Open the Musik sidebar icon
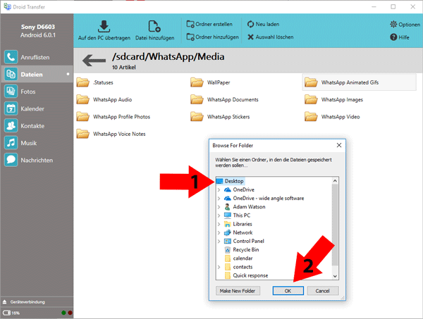This screenshot has height=319, width=423. [11, 143]
